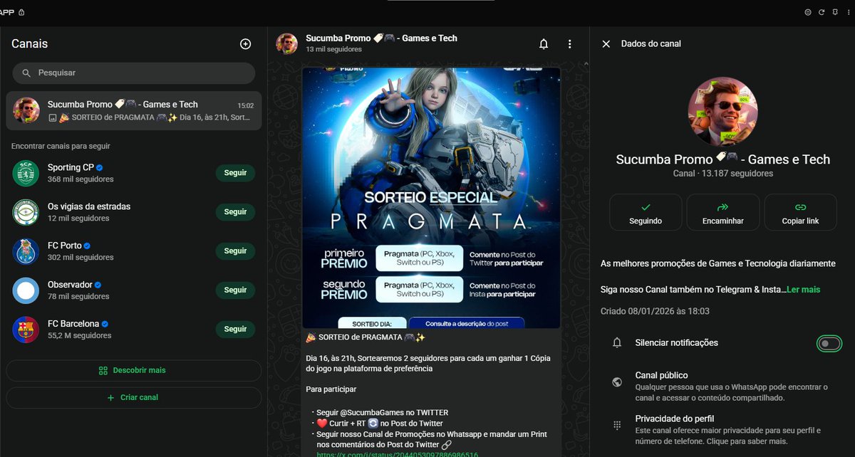
Task: Open FC Barcelona channel crest
Action: point(26,330)
